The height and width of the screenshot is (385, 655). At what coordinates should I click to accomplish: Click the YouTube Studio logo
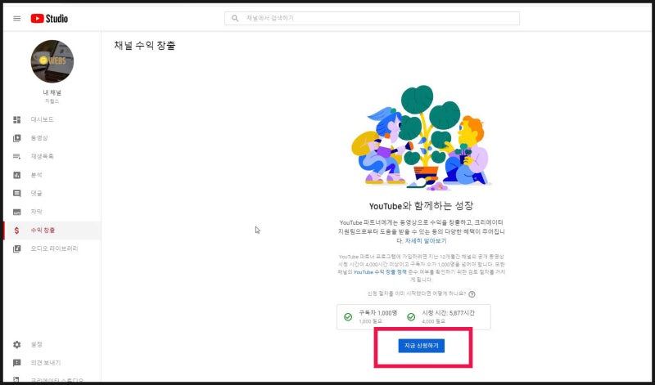click(x=49, y=18)
